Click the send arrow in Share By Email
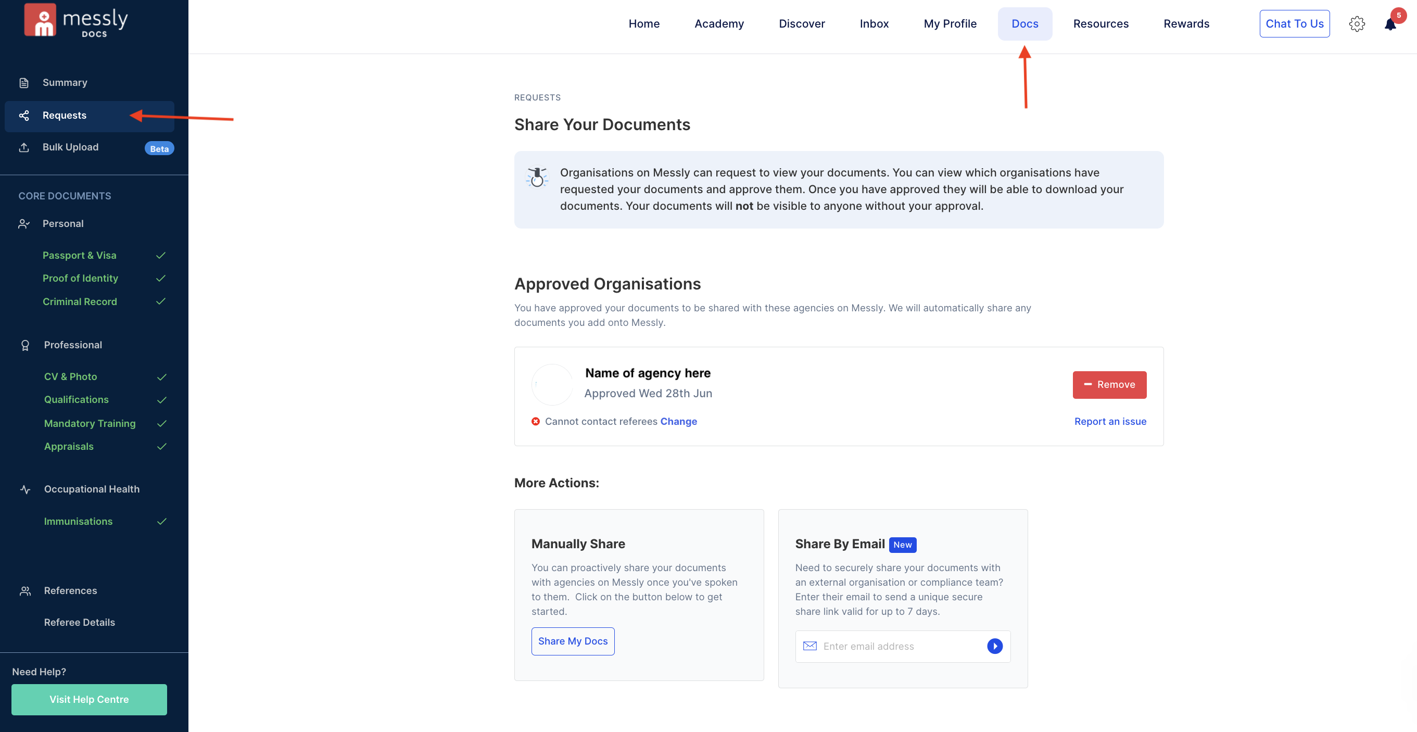This screenshot has height=732, width=1417. coord(994,646)
